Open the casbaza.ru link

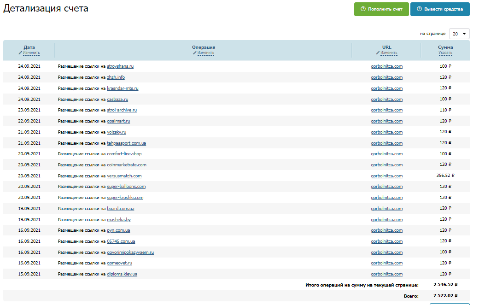[x=117, y=100]
